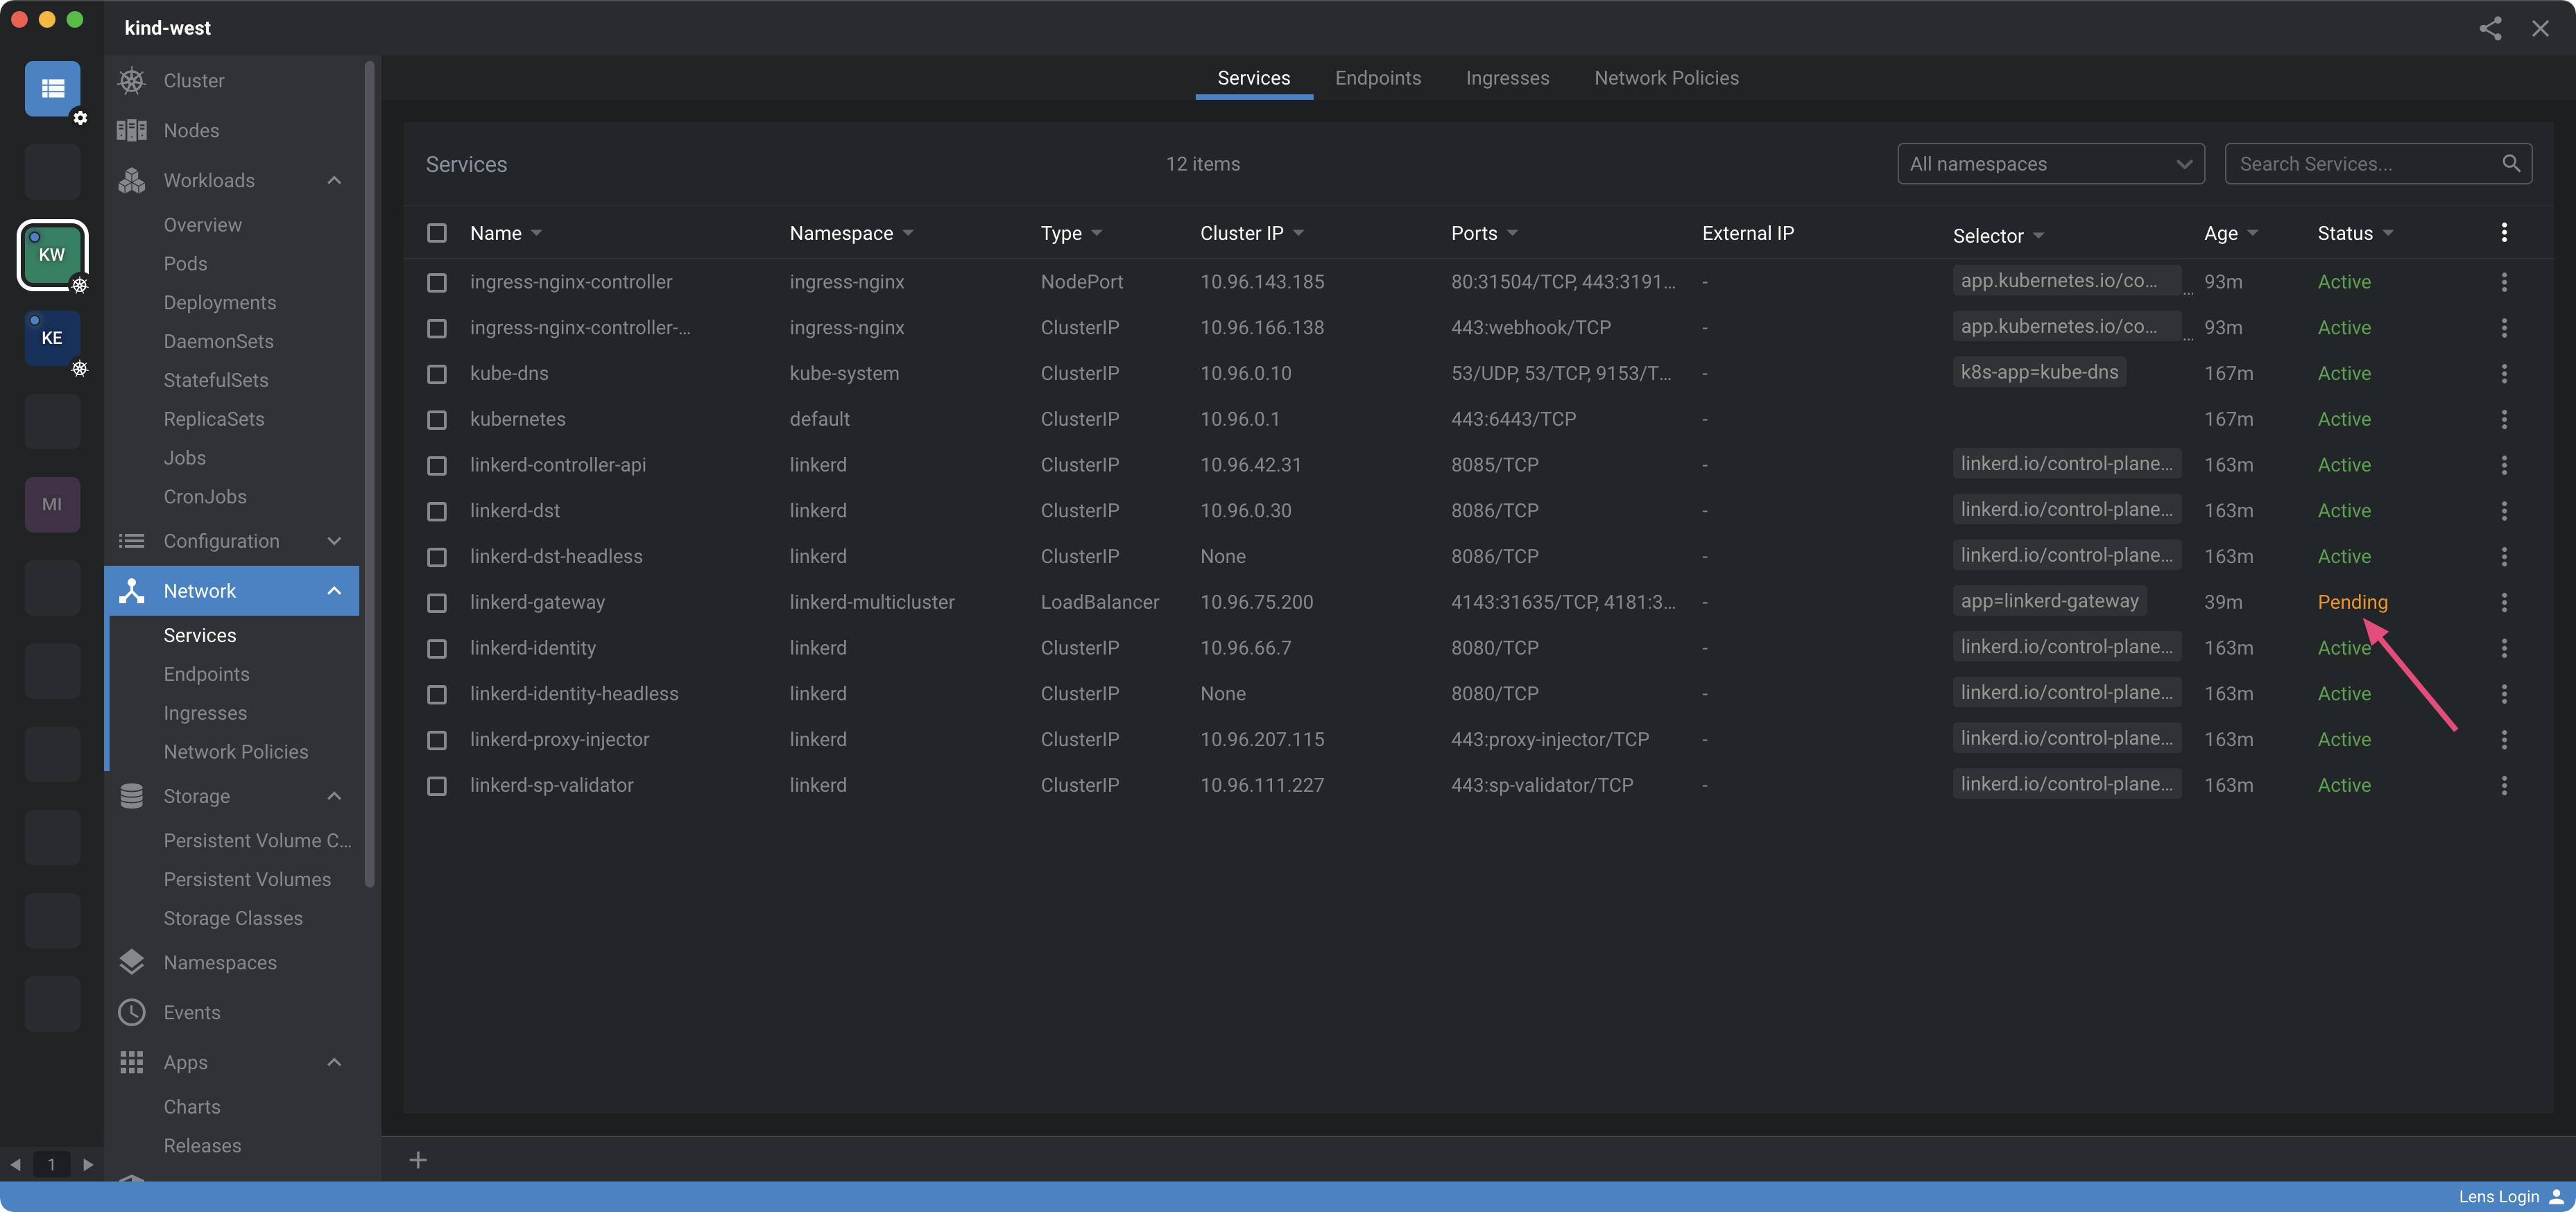Viewport: 2576px width, 1212px height.
Task: Click the share icon in the title bar
Action: (2490, 28)
